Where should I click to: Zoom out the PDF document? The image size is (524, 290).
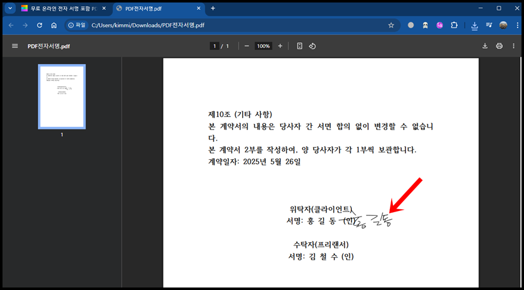pyautogui.click(x=246, y=46)
